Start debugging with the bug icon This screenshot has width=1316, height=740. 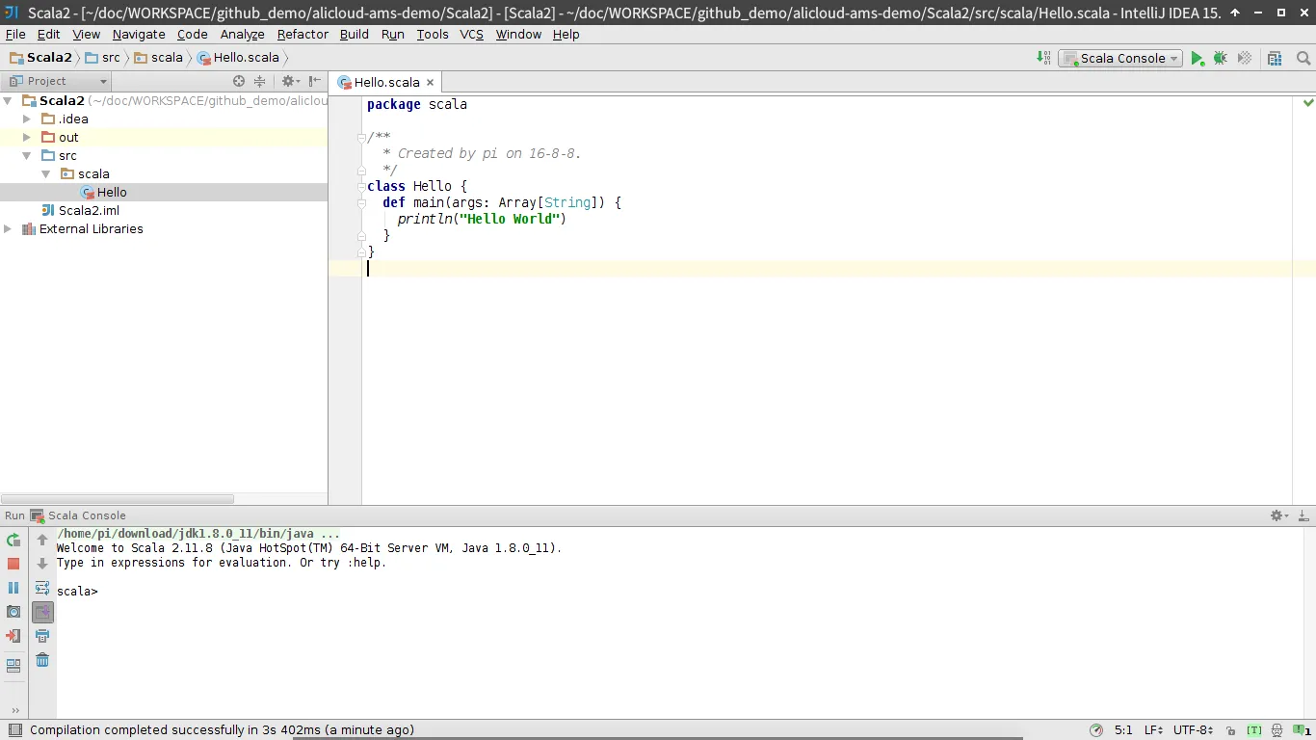click(1221, 58)
